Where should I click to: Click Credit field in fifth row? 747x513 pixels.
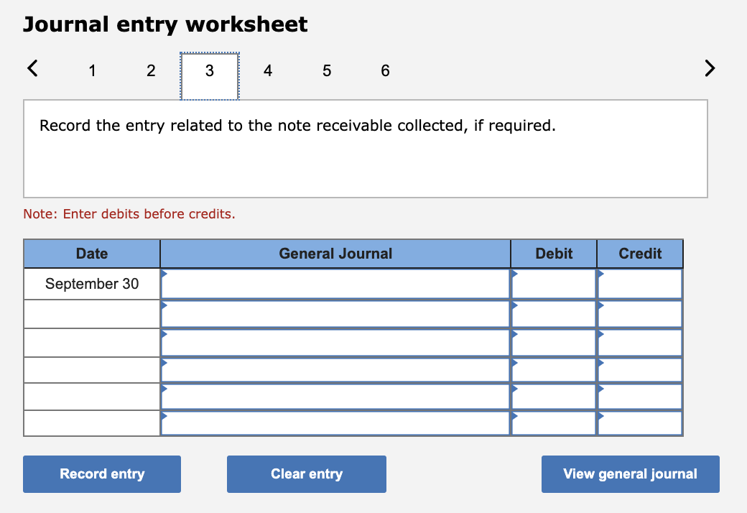coord(640,397)
